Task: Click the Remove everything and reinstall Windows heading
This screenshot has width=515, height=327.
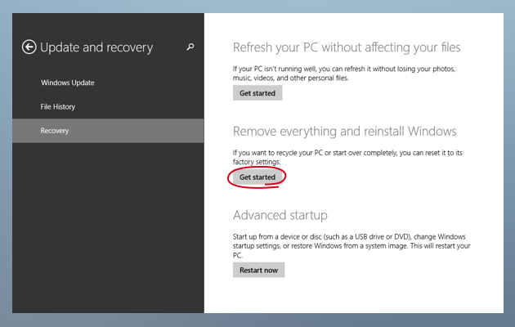Action: [344, 132]
